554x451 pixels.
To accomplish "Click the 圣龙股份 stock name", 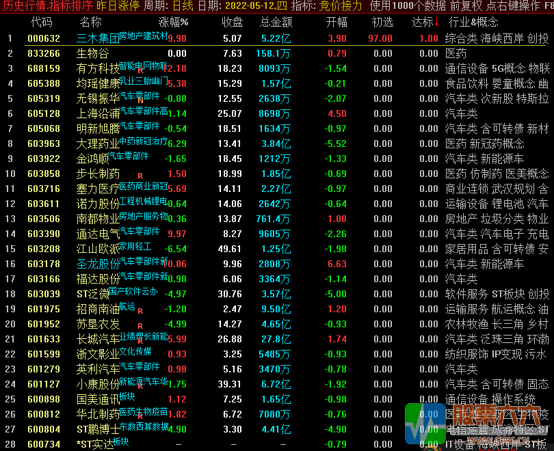I will click(98, 264).
